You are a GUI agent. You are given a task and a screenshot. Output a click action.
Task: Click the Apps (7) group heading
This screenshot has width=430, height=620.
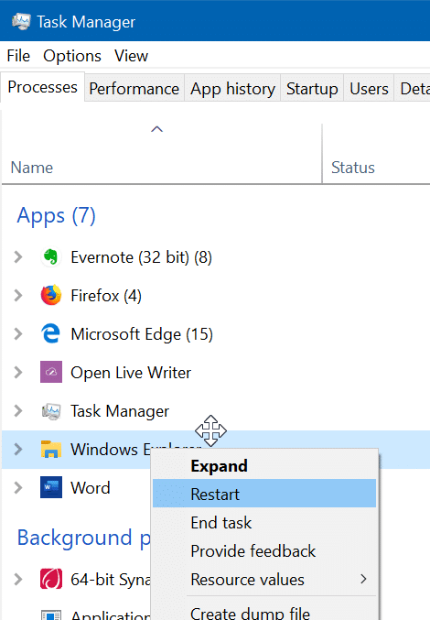[x=56, y=216]
